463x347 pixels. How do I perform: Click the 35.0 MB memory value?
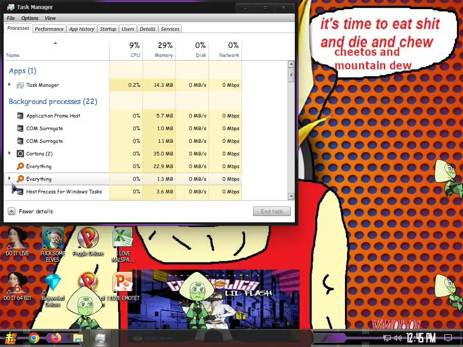163,154
